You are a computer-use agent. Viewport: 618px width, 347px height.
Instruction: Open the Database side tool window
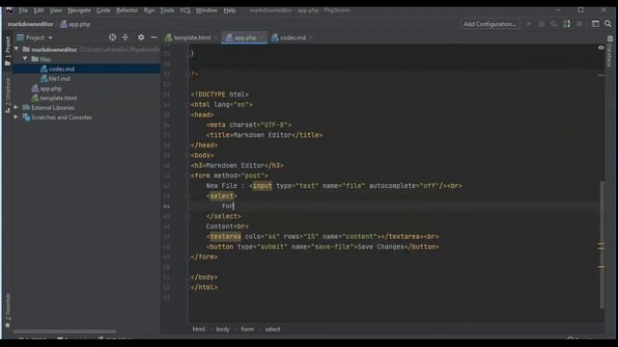click(x=609, y=51)
